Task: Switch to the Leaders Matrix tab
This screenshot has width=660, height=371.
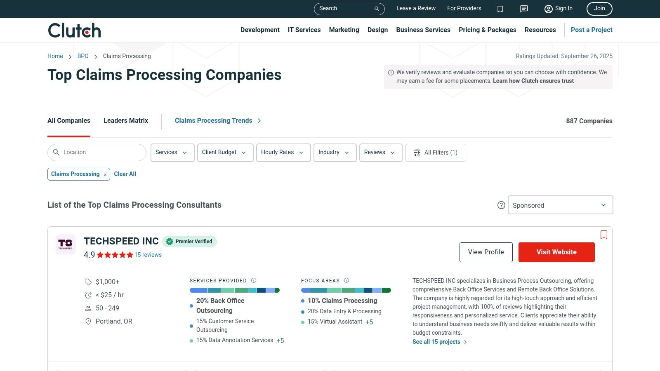Action: [126, 121]
